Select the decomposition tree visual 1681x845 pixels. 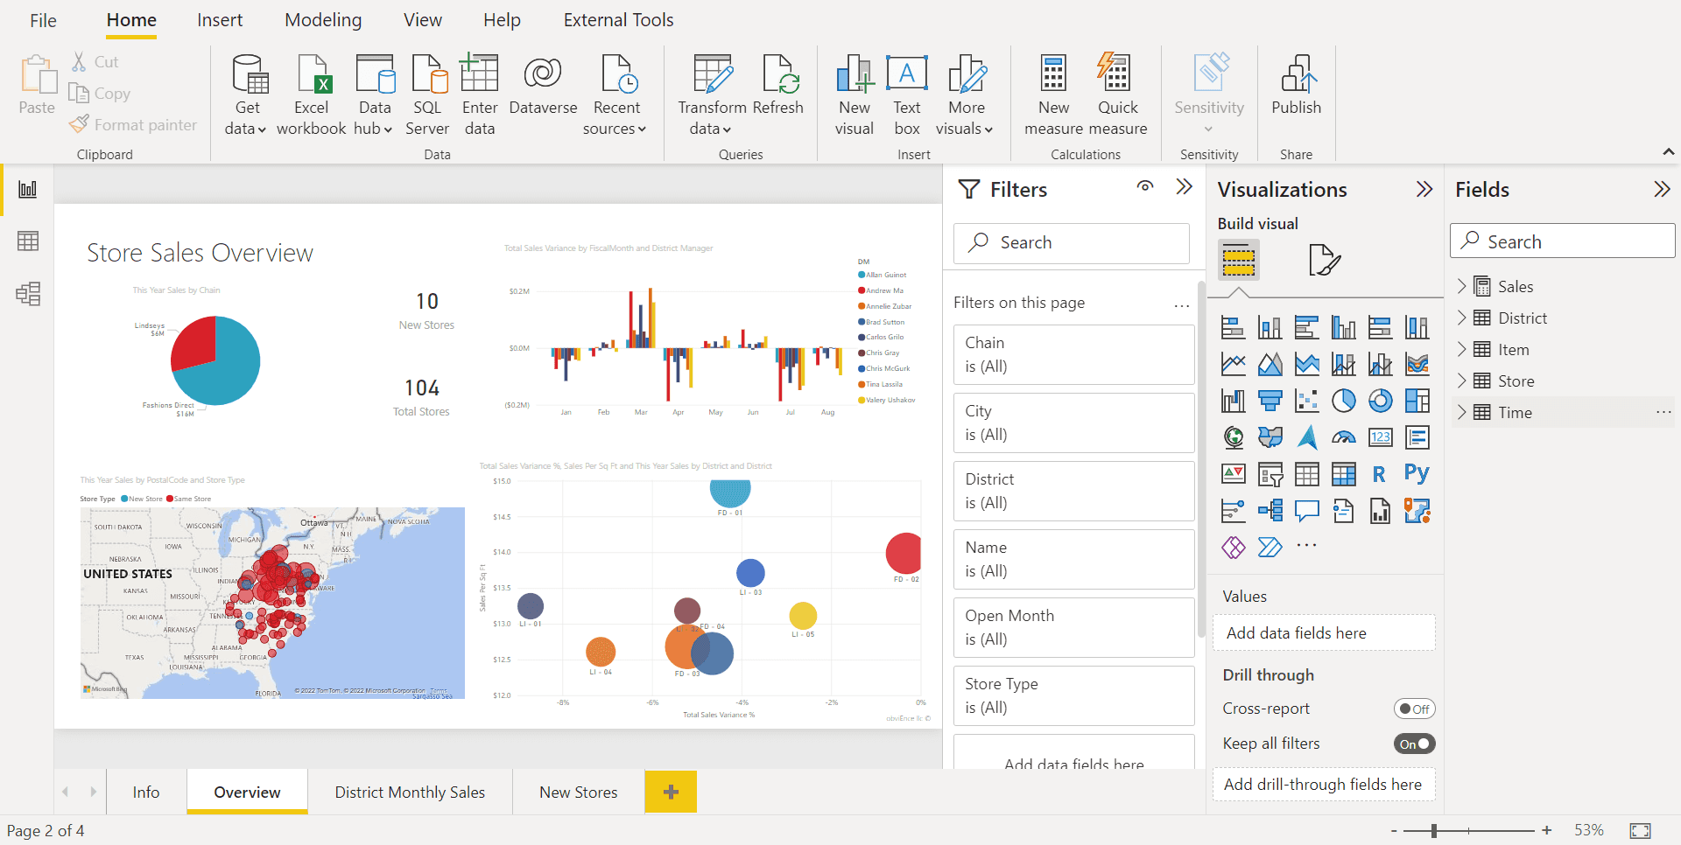(1270, 510)
